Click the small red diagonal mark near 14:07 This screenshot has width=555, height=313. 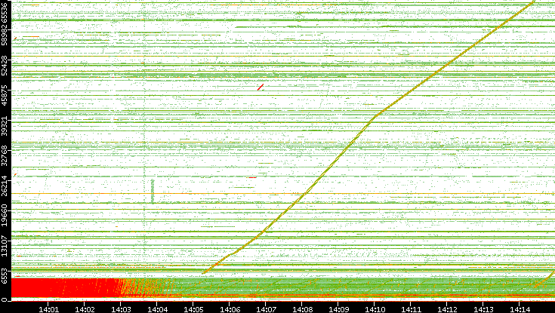(x=260, y=87)
